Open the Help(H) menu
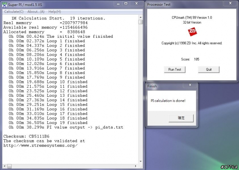Image resolution: width=239 pixels, height=170 pixels. click(55, 12)
